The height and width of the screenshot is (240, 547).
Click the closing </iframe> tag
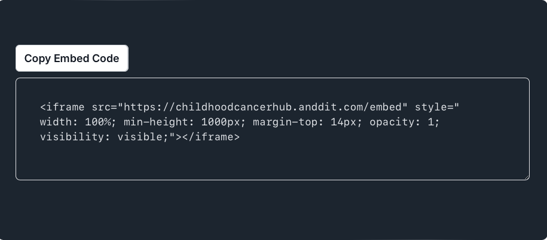click(211, 137)
